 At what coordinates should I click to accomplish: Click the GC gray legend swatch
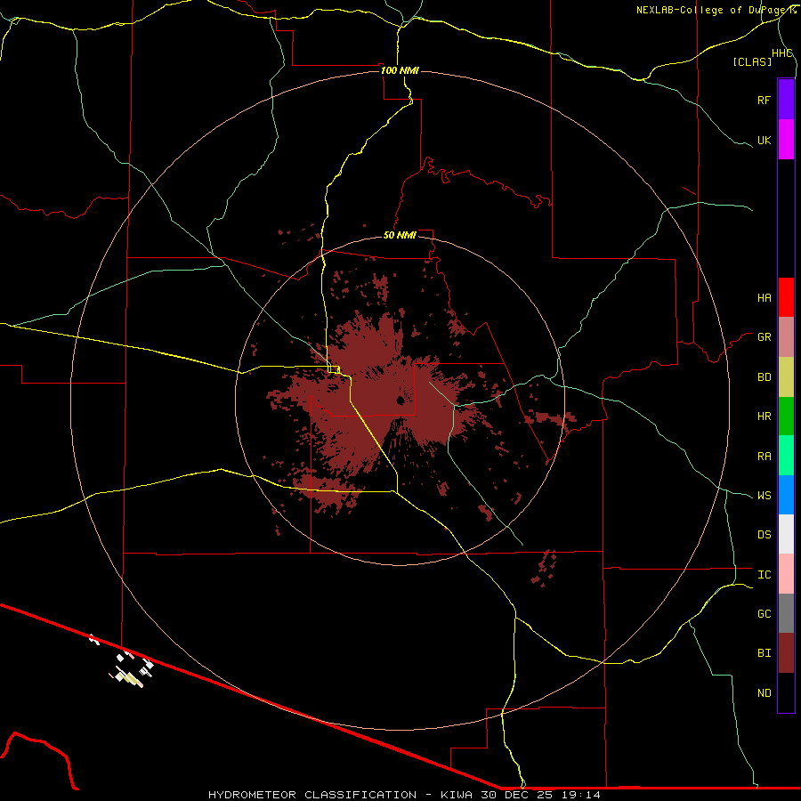coord(786,613)
